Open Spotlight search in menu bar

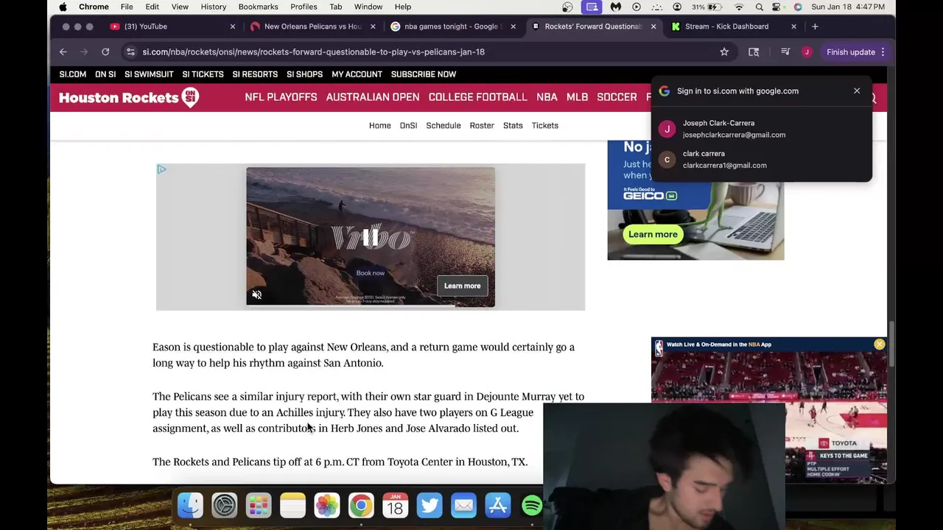[760, 7]
